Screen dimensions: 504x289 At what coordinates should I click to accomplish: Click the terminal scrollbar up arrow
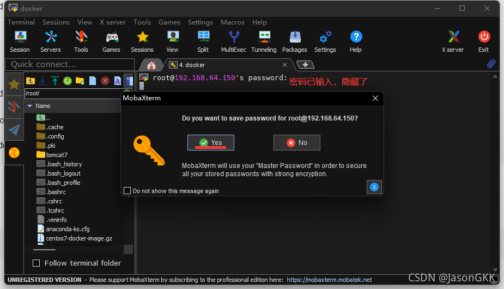tap(495, 76)
